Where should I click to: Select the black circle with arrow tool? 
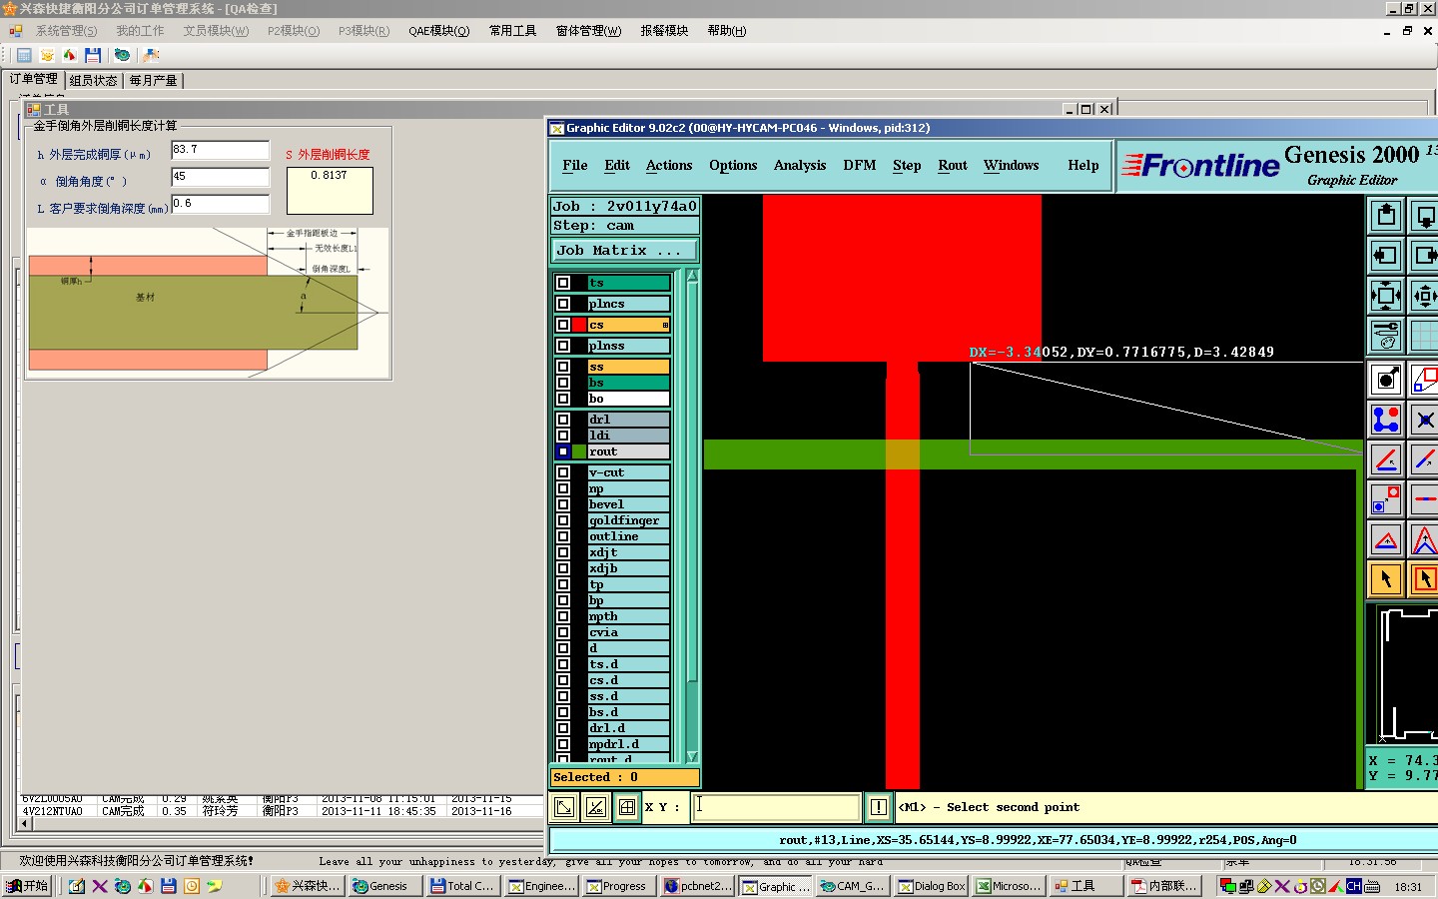click(x=1385, y=380)
